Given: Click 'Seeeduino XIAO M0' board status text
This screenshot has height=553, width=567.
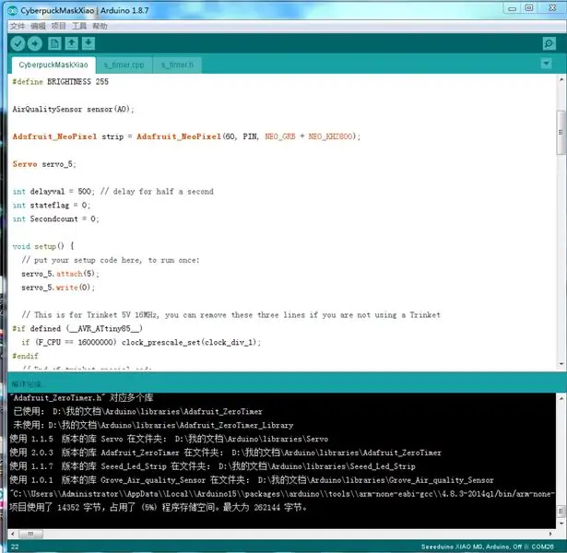Looking at the screenshot, I should pyautogui.click(x=452, y=547).
